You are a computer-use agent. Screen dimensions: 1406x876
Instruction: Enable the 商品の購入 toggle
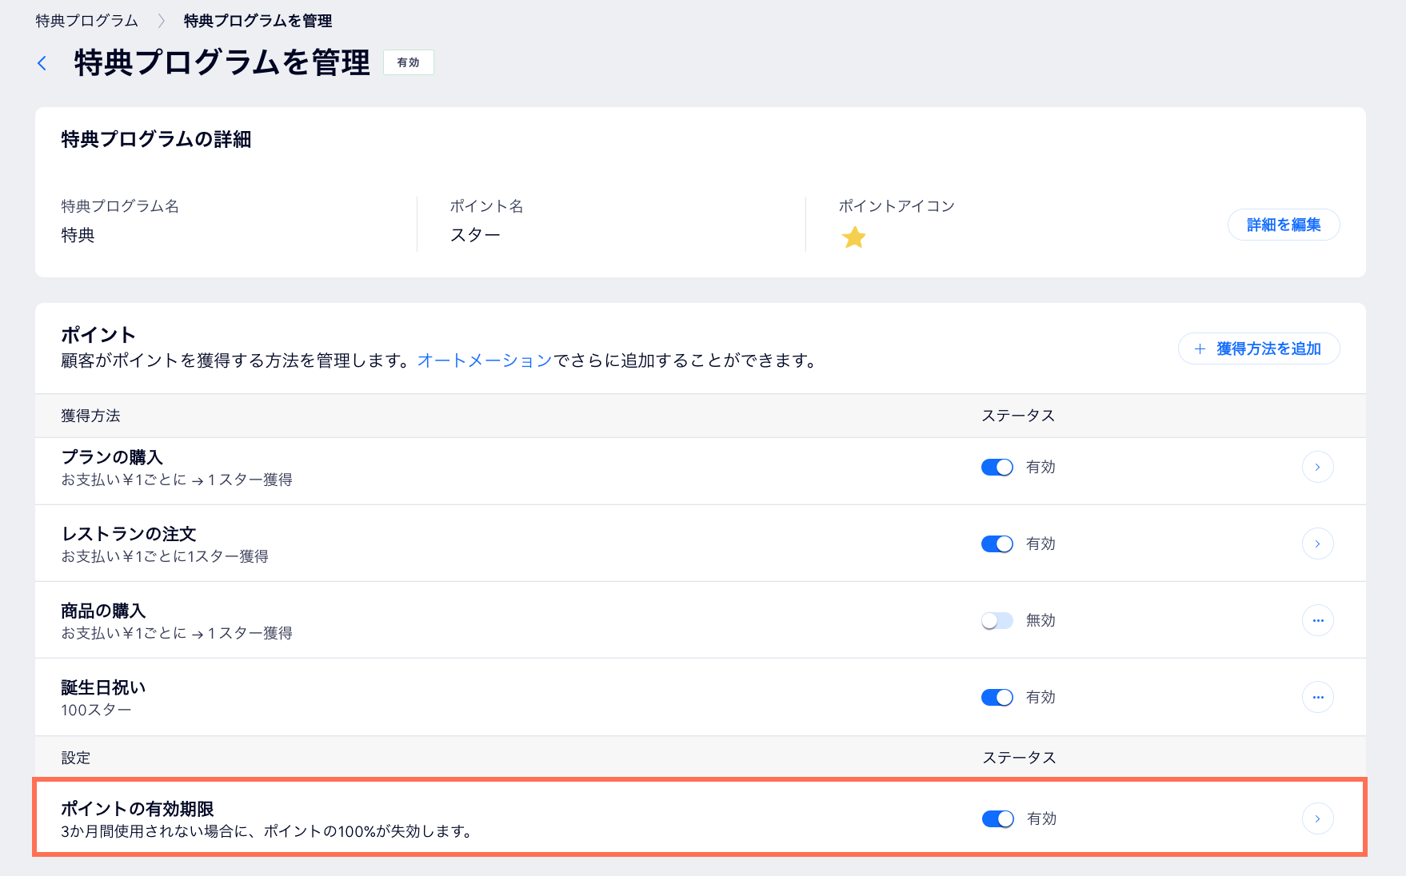[997, 619]
